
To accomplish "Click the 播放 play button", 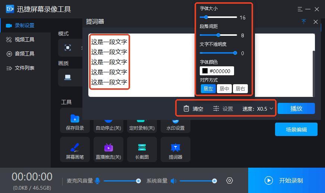I will [x=296, y=108].
